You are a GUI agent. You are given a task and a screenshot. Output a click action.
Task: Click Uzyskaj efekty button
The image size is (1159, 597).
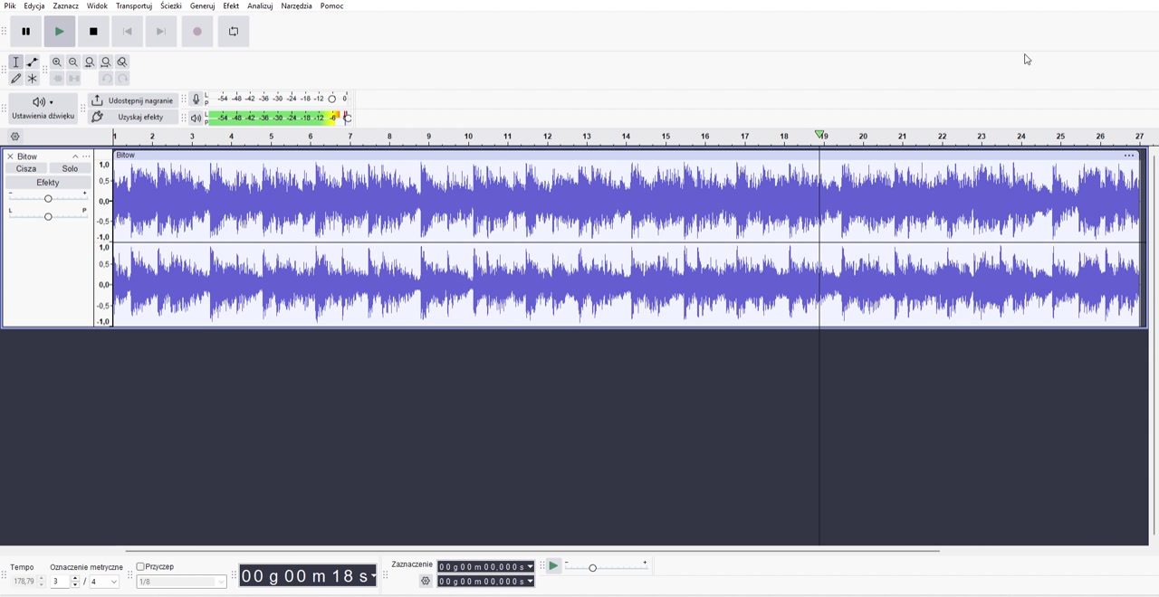coord(132,117)
